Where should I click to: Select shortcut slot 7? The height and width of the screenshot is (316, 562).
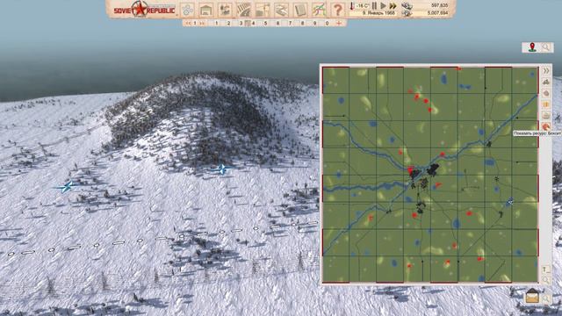point(291,24)
